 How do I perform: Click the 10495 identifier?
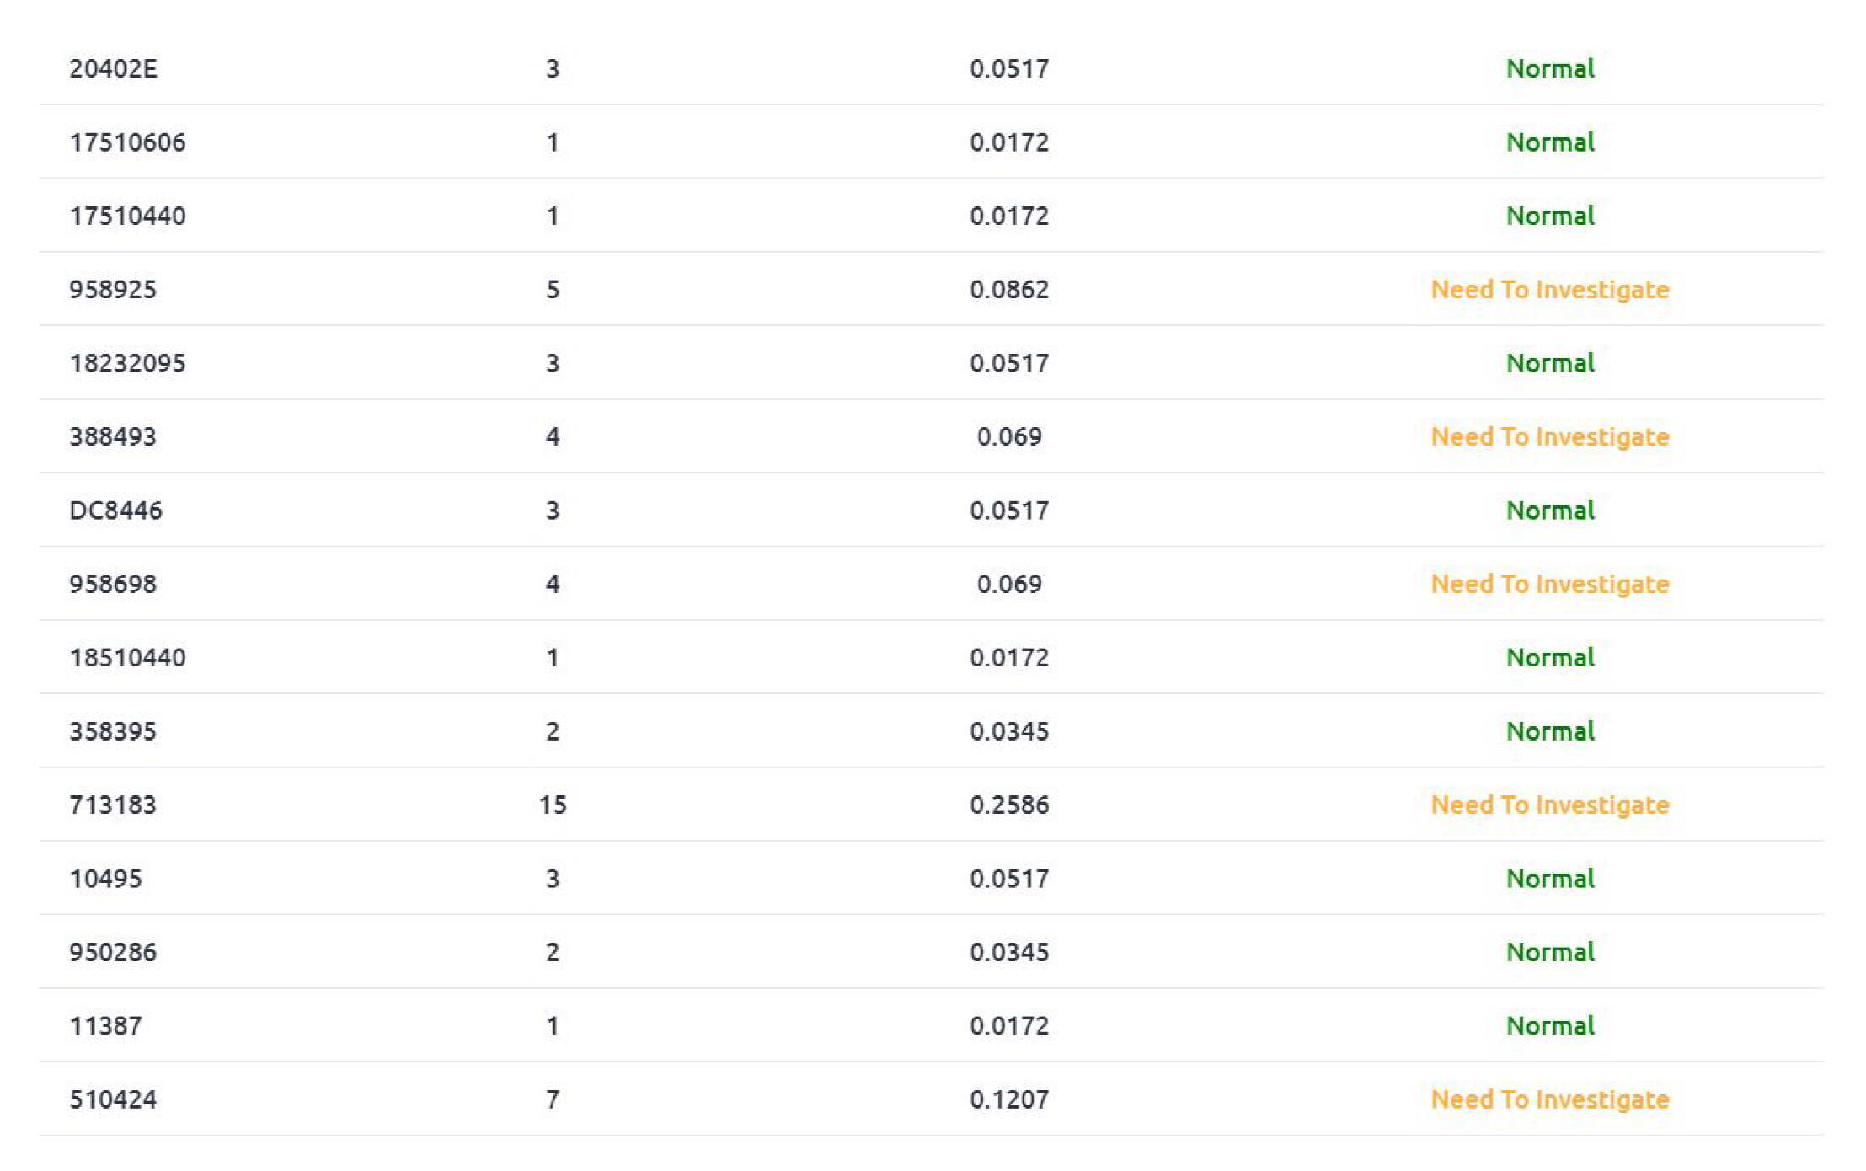click(x=105, y=879)
